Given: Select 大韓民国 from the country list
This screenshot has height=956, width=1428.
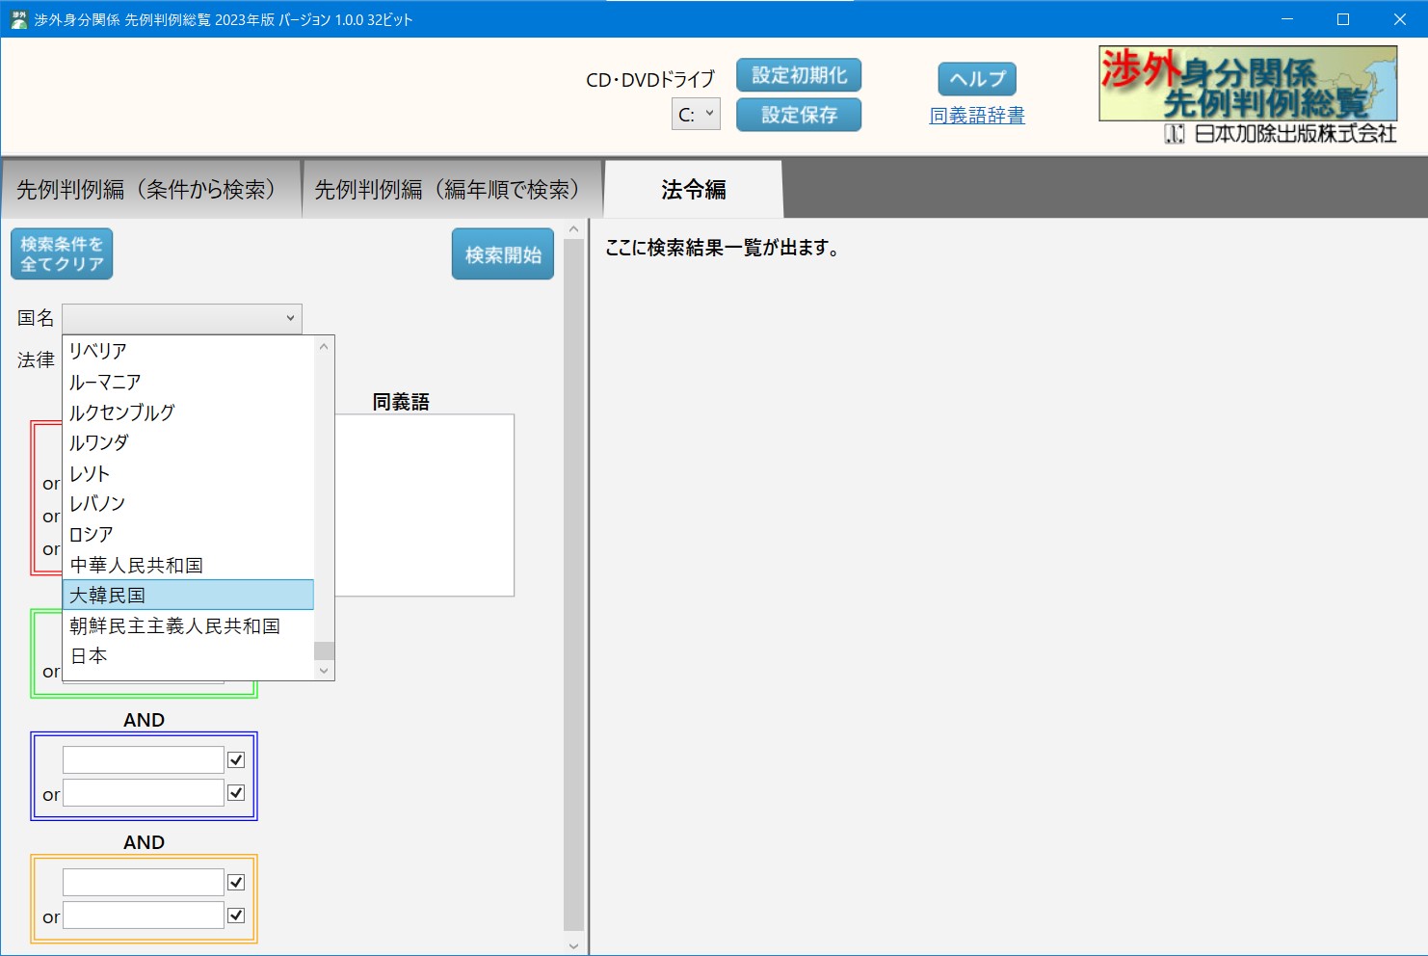Looking at the screenshot, I should coord(188,595).
